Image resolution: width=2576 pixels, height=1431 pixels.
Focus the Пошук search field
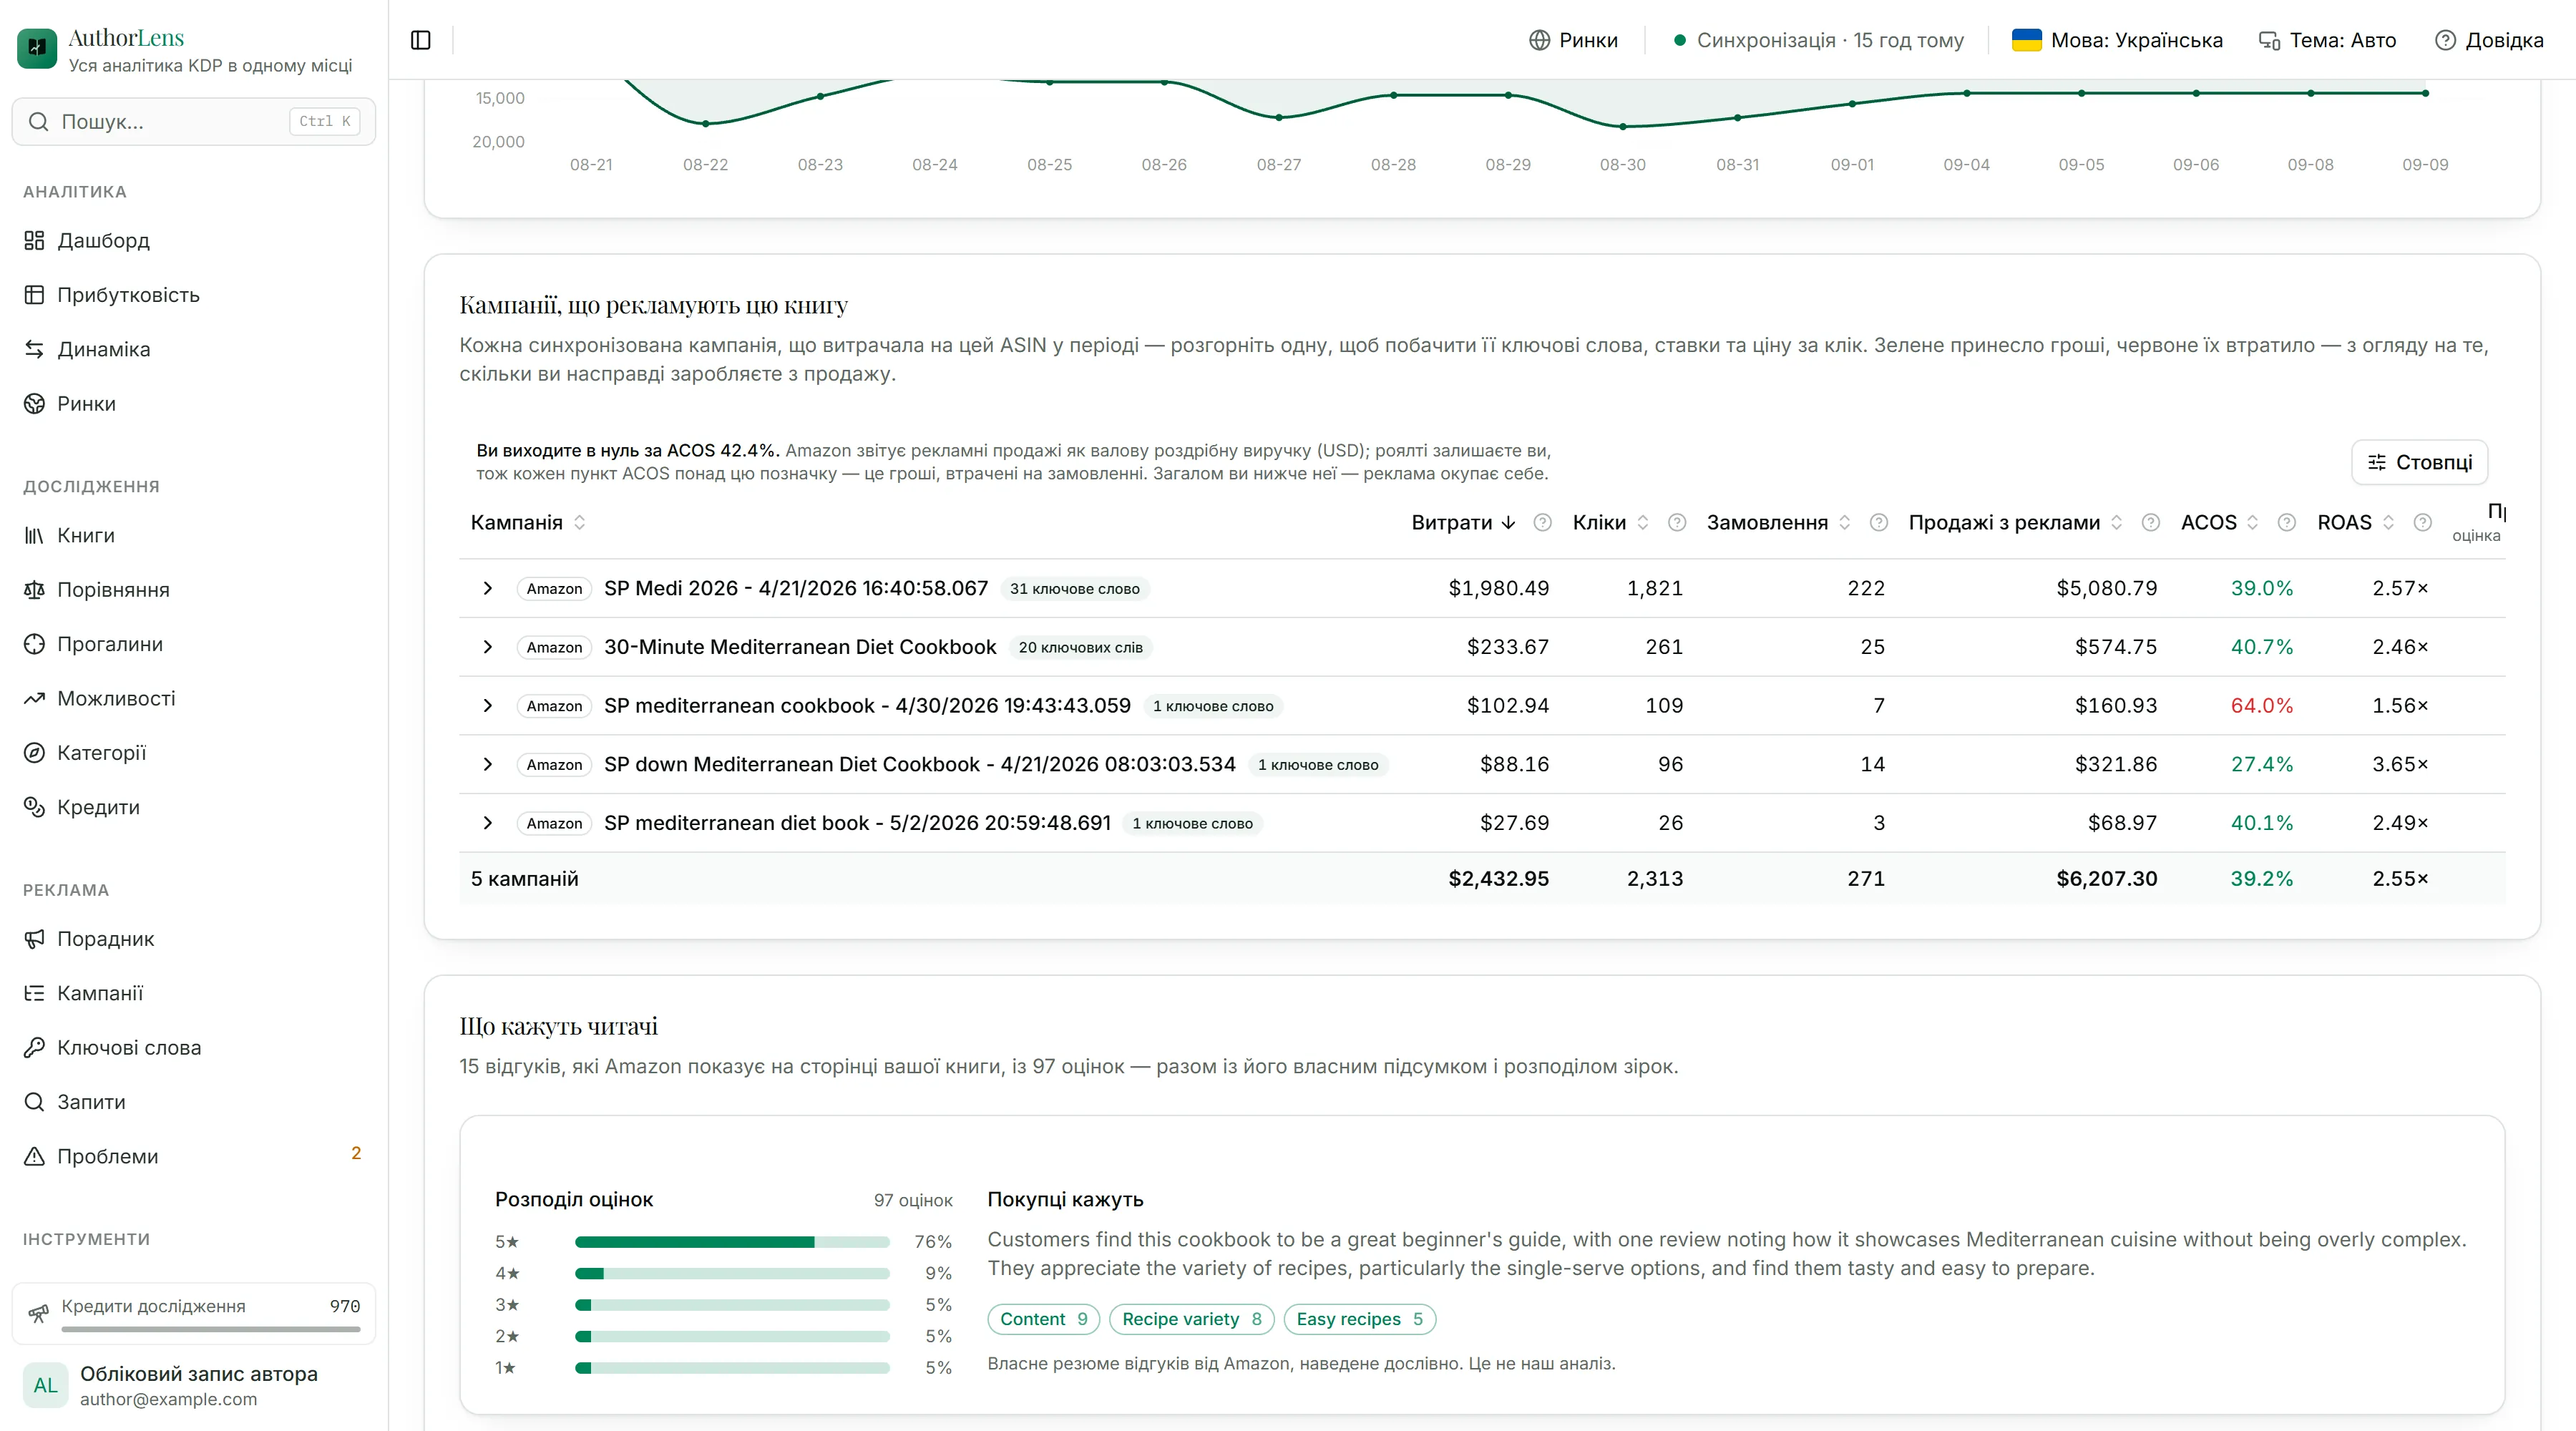click(194, 121)
